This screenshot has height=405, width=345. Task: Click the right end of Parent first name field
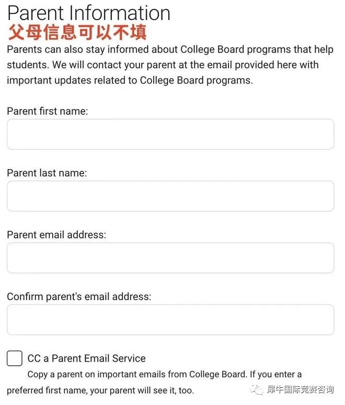click(x=326, y=134)
